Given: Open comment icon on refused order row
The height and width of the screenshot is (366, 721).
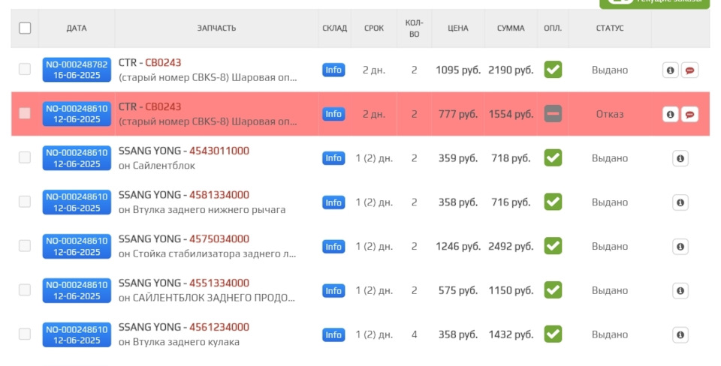Looking at the screenshot, I should coord(689,114).
